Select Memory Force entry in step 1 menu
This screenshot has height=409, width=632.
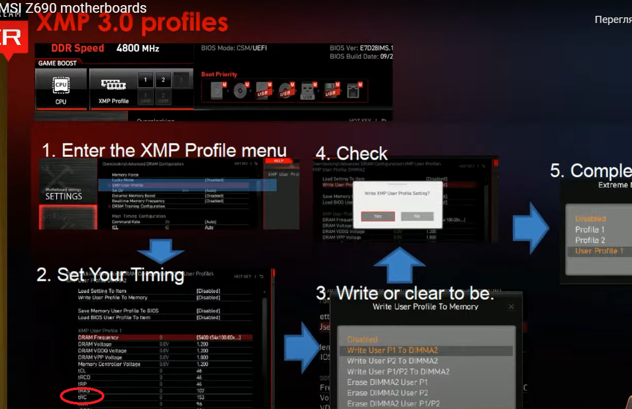coord(125,175)
